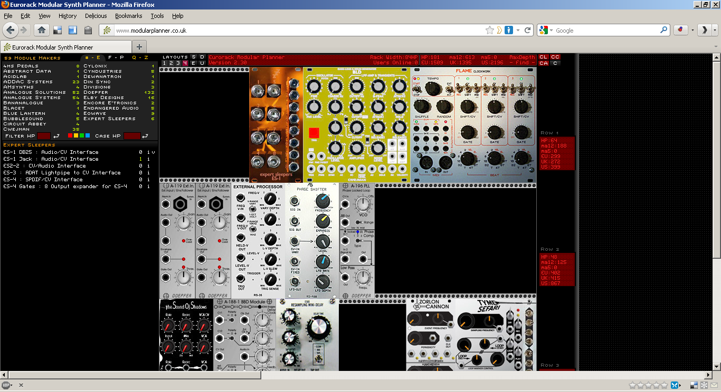
Task: Reload the page using the refresh icon
Action: (x=527, y=30)
